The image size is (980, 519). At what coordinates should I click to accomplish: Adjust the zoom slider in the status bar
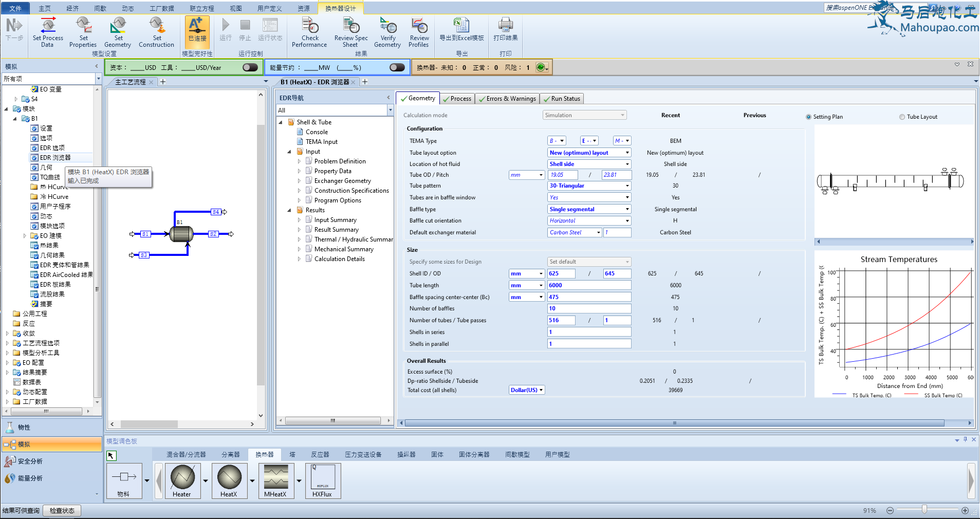point(924,509)
